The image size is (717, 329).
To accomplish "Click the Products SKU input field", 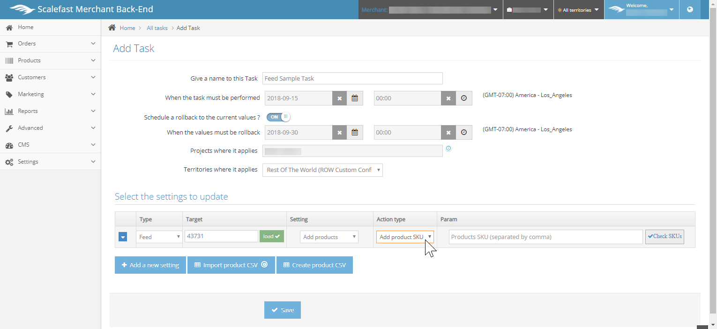I will point(545,237).
